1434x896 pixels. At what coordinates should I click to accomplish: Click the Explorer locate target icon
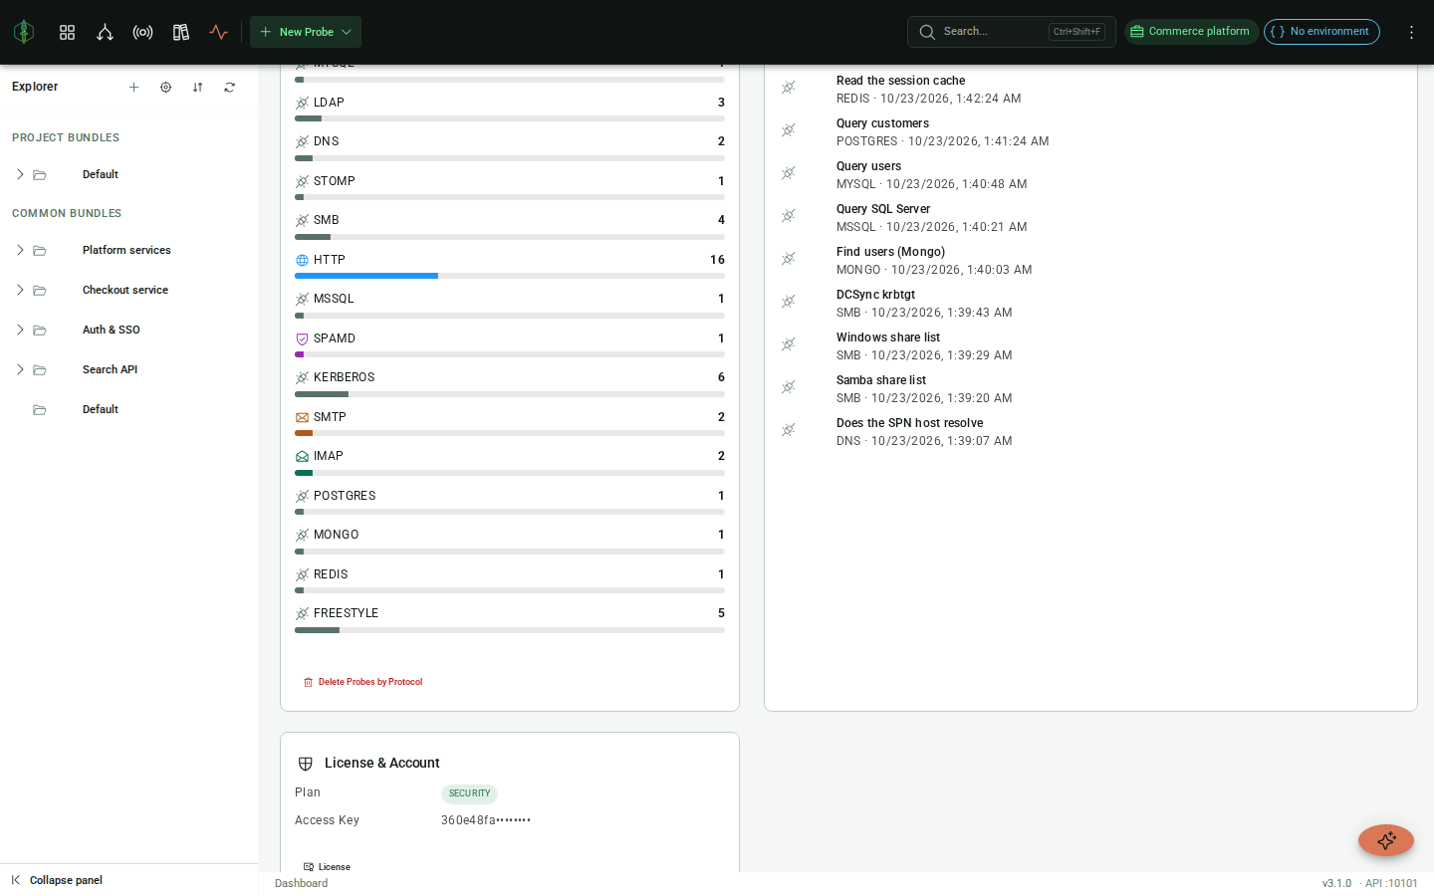click(165, 88)
